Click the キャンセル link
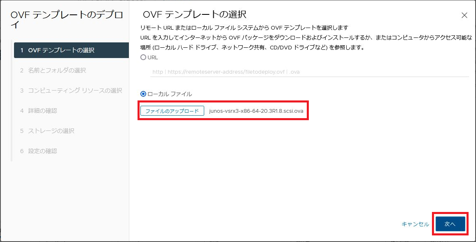The width and height of the screenshot is (476, 242). coord(415,224)
